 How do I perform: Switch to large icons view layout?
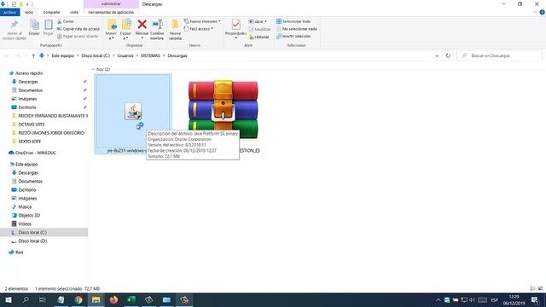(x=540, y=288)
